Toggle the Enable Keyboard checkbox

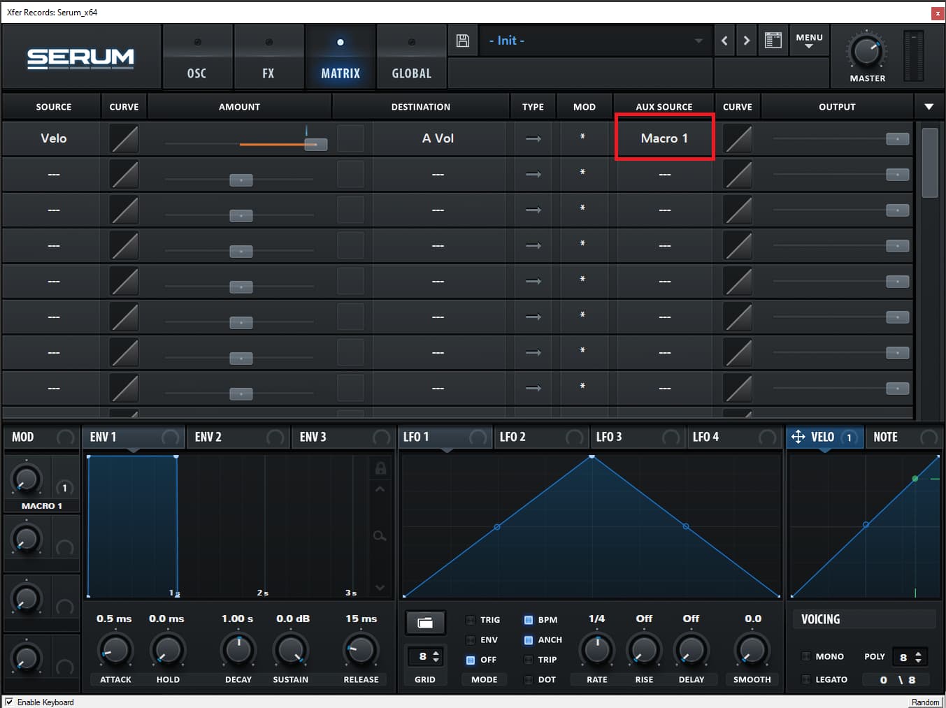click(x=9, y=702)
